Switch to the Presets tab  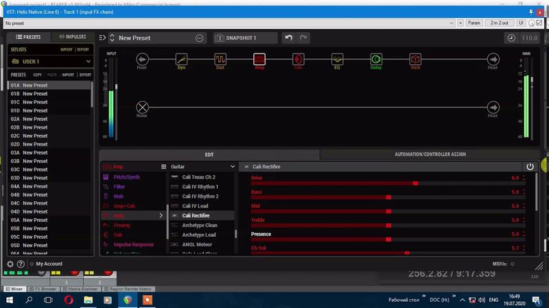[x=28, y=37]
